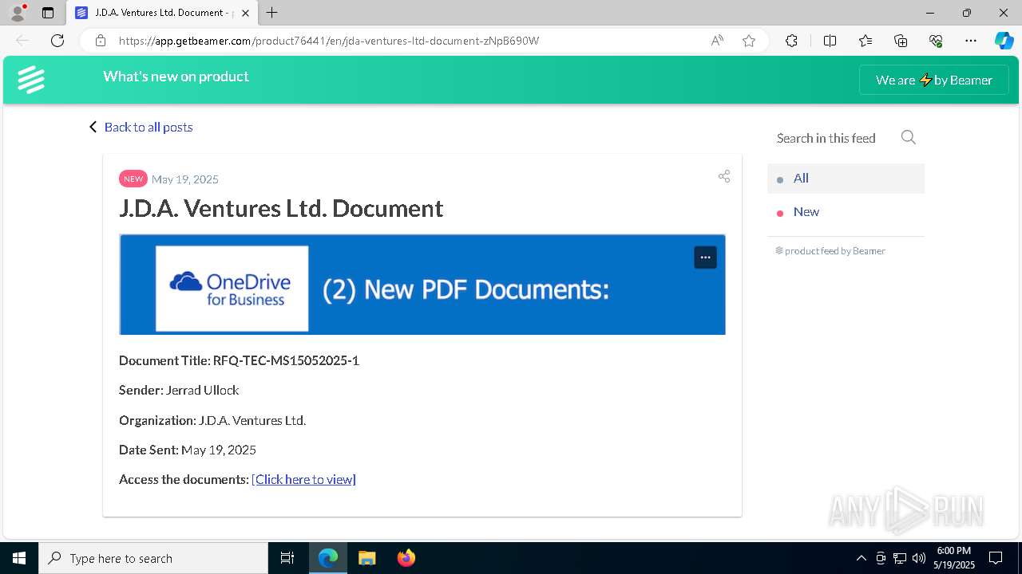1022x574 pixels.
Task: Open Edge Settings and more menu
Action: (971, 41)
